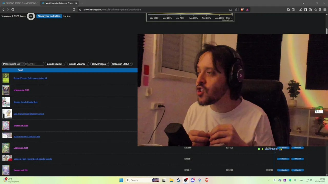Open the Super Premium Collection Box link

pyautogui.click(x=27, y=136)
